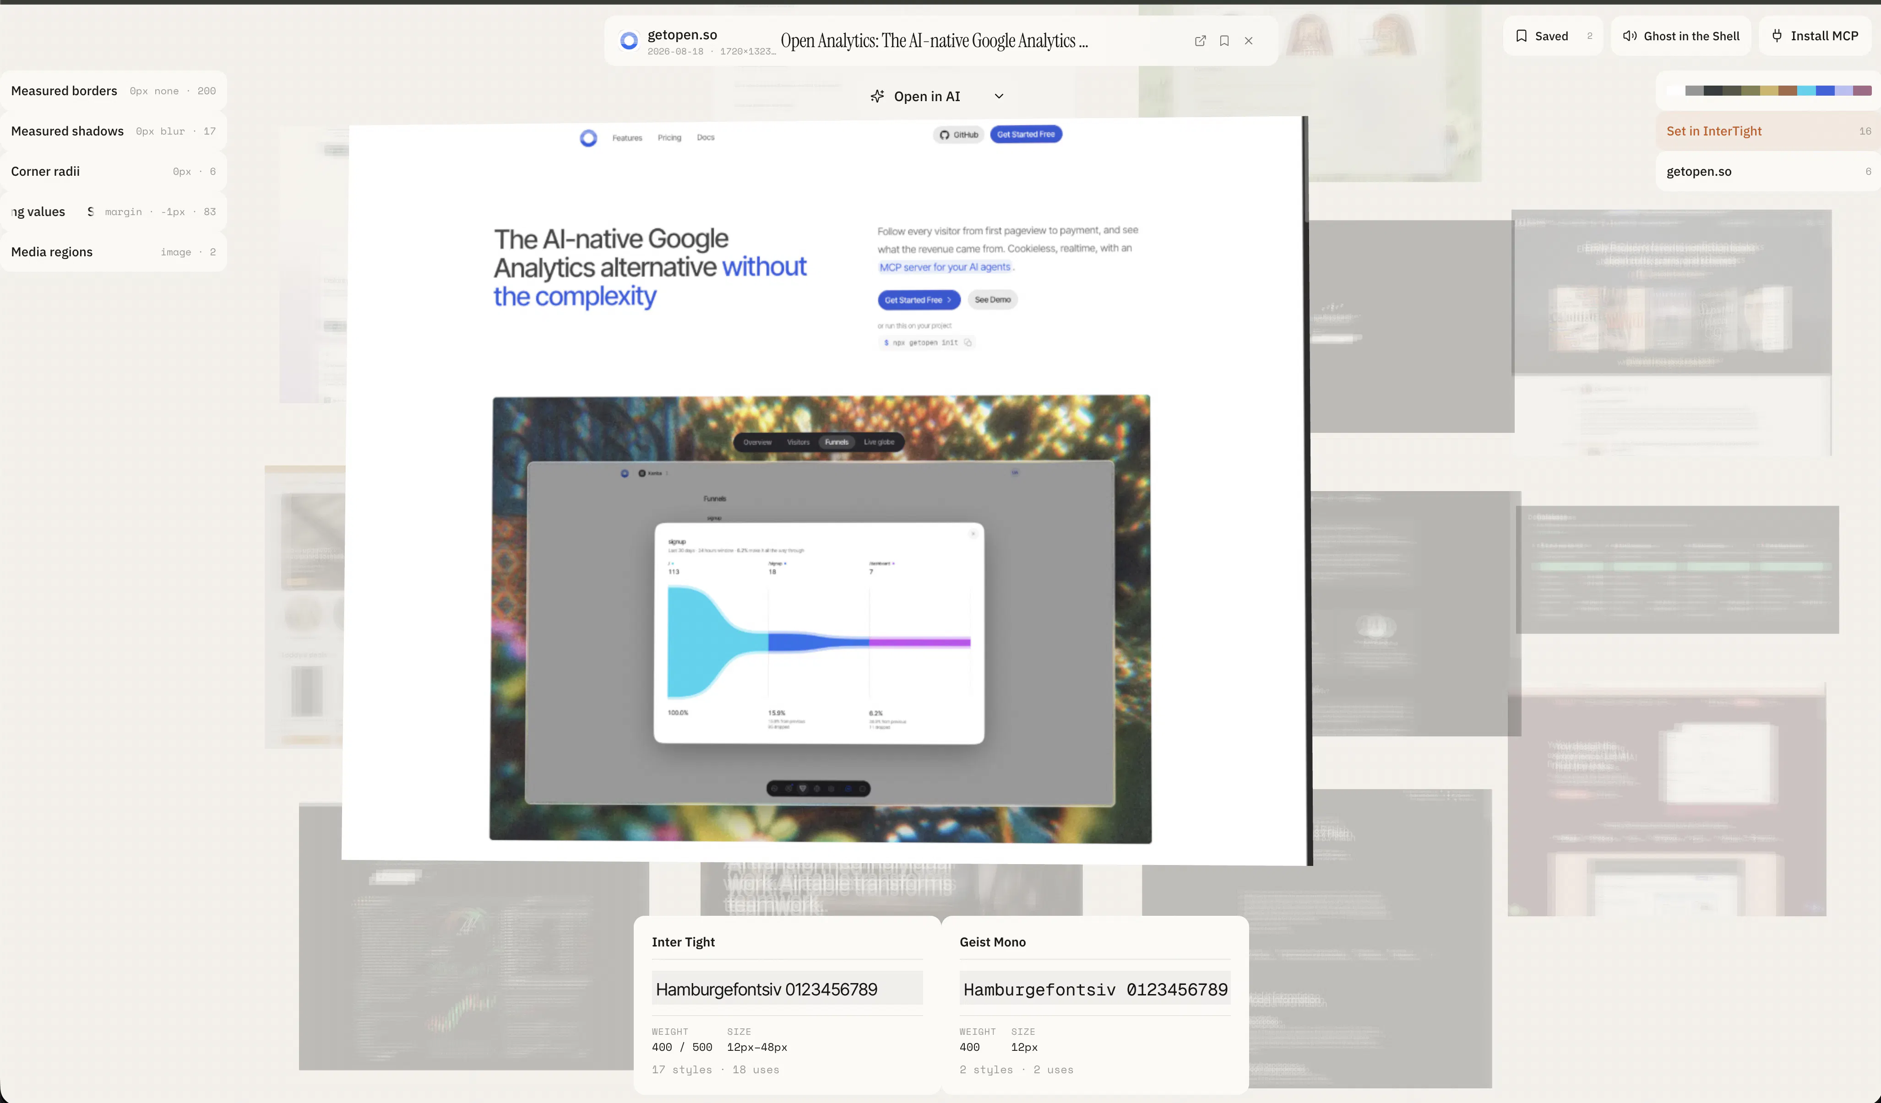The width and height of the screenshot is (1881, 1103).
Task: Click the Open Analytics page title in header
Action: 935,41
